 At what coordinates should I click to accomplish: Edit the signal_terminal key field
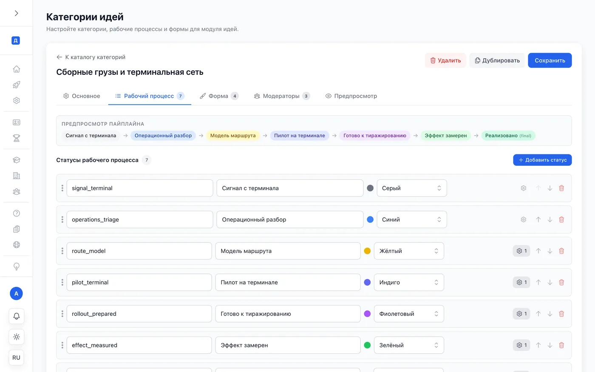tap(140, 188)
